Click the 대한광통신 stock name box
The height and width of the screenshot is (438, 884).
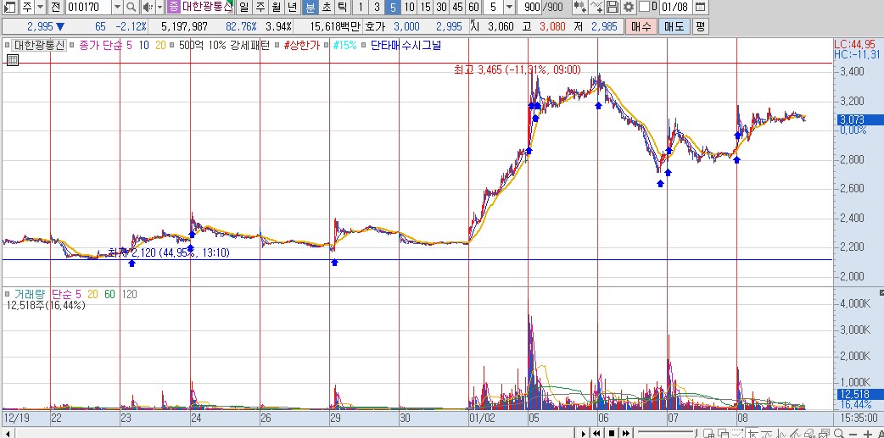(206, 8)
